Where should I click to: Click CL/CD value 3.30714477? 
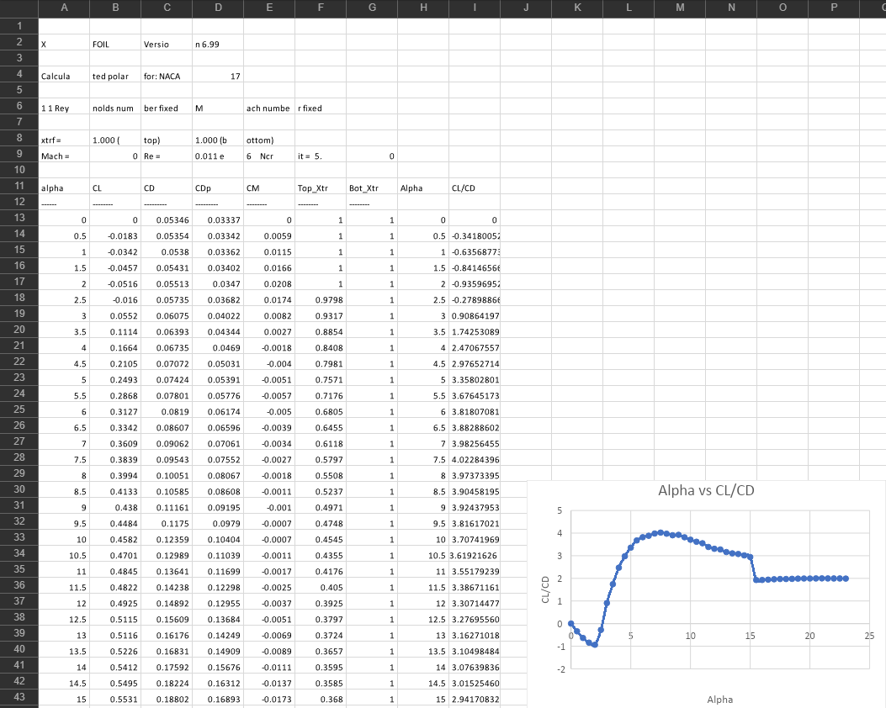475,603
